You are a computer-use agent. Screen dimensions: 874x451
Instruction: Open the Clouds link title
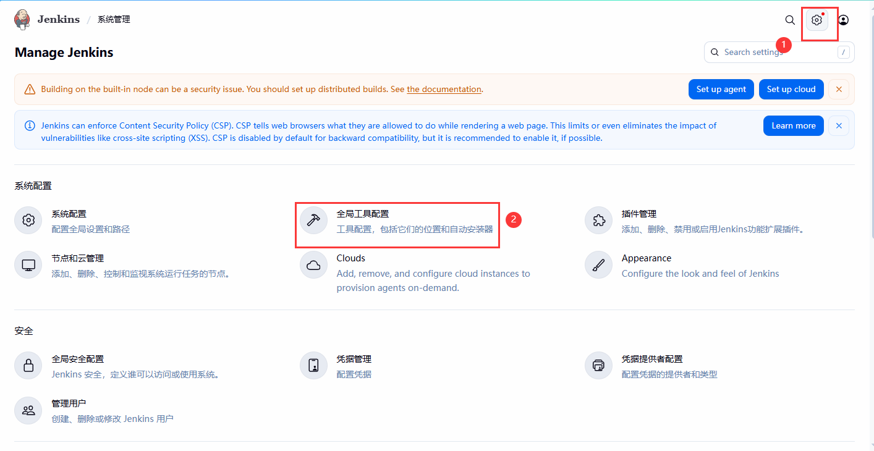[x=350, y=258]
